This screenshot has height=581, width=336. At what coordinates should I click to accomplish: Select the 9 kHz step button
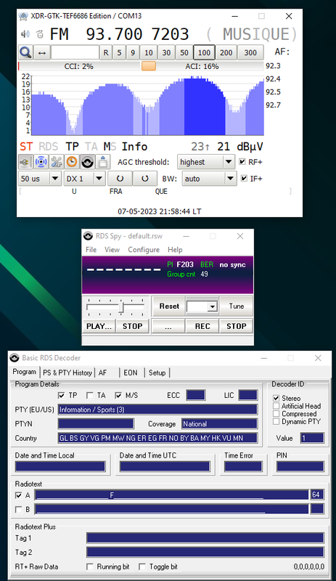133,52
